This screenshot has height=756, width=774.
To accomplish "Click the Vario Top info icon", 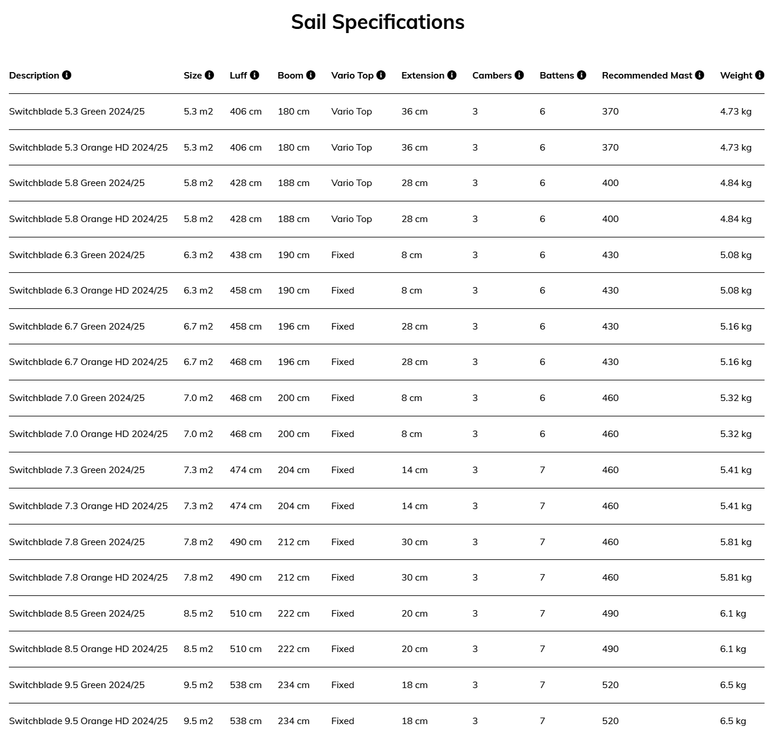I will (x=381, y=75).
